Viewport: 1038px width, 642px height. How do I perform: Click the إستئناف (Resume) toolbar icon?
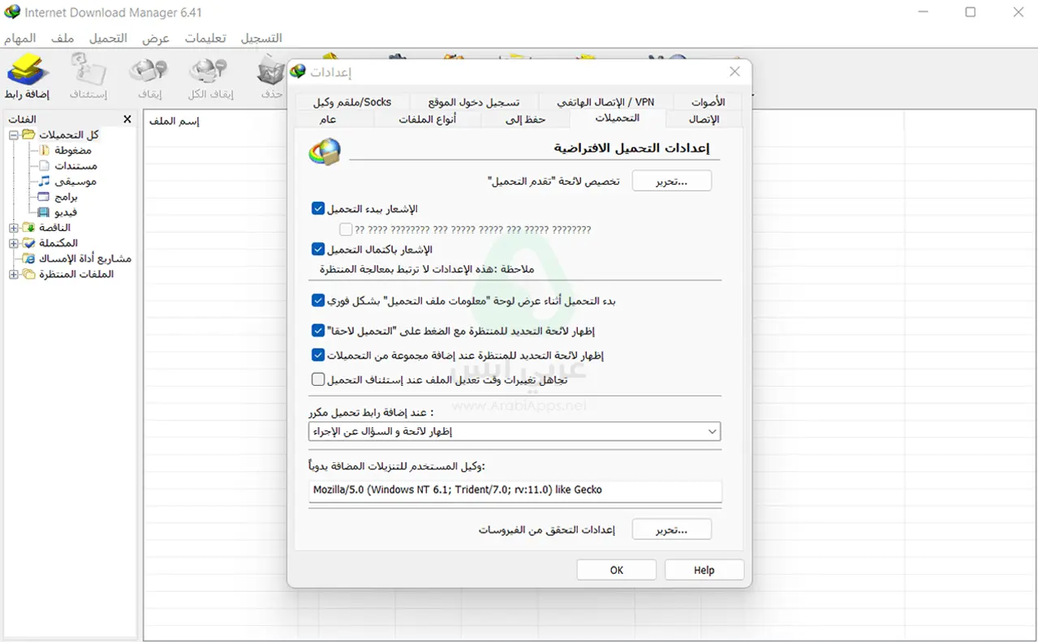88,71
